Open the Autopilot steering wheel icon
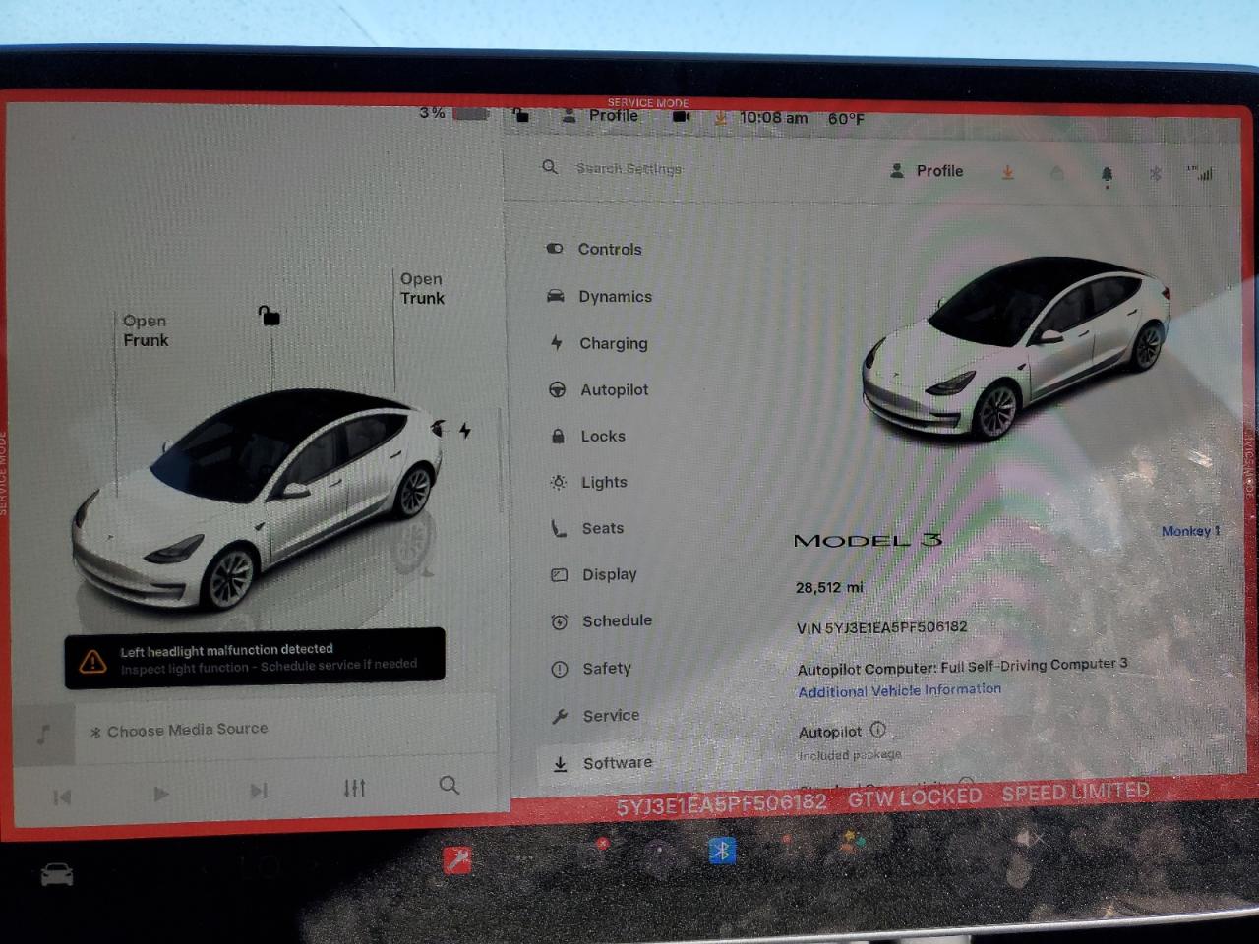The height and width of the screenshot is (944, 1259). 558,389
